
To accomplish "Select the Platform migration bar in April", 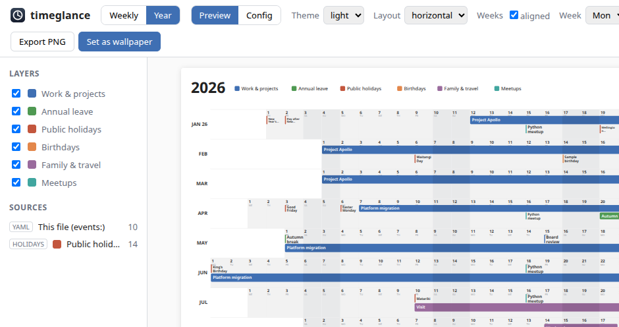I will (489, 208).
